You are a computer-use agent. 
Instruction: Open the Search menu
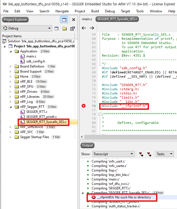pos(44,11)
